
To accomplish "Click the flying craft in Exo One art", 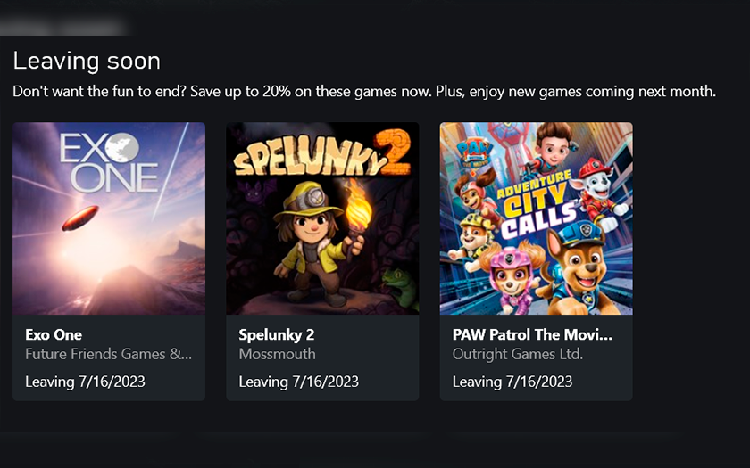I will tap(79, 217).
